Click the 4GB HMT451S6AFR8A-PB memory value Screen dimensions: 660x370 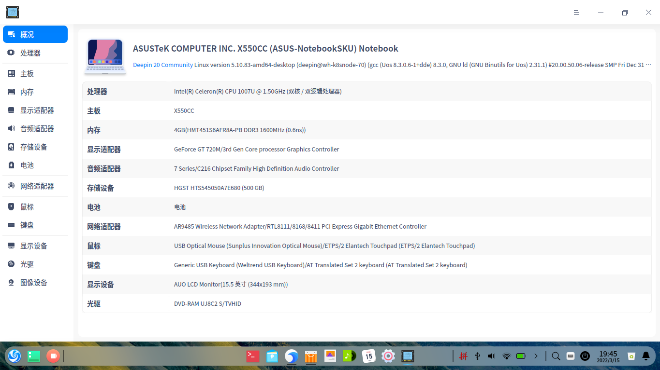(x=240, y=130)
